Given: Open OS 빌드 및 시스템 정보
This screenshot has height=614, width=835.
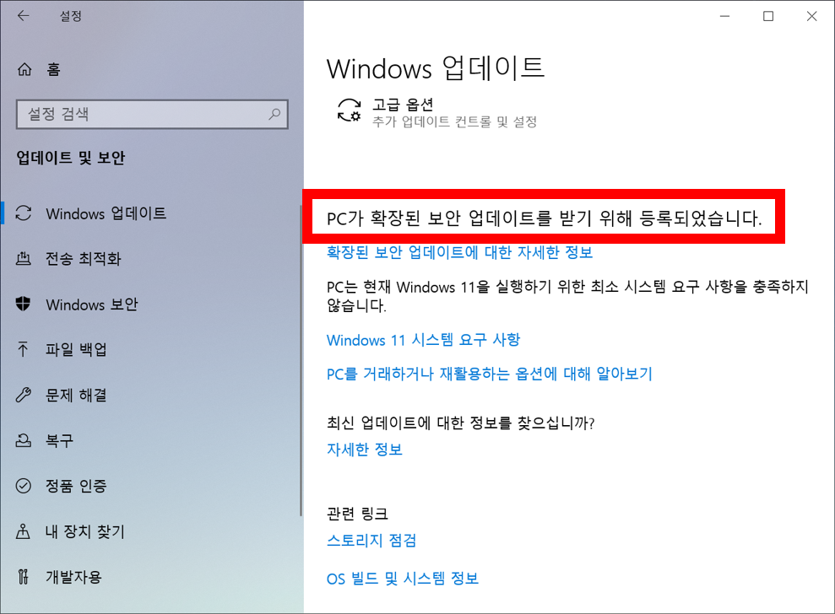Looking at the screenshot, I should (x=401, y=579).
